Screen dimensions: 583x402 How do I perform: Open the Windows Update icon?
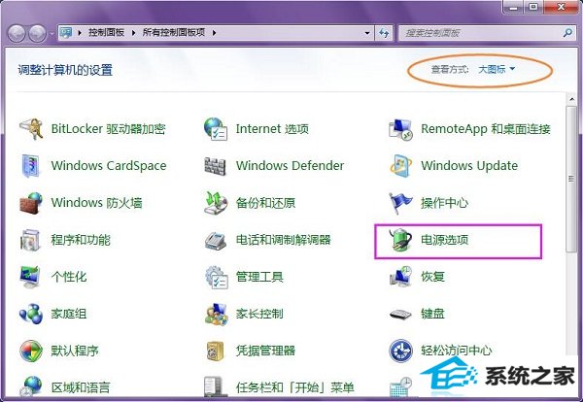(x=400, y=166)
